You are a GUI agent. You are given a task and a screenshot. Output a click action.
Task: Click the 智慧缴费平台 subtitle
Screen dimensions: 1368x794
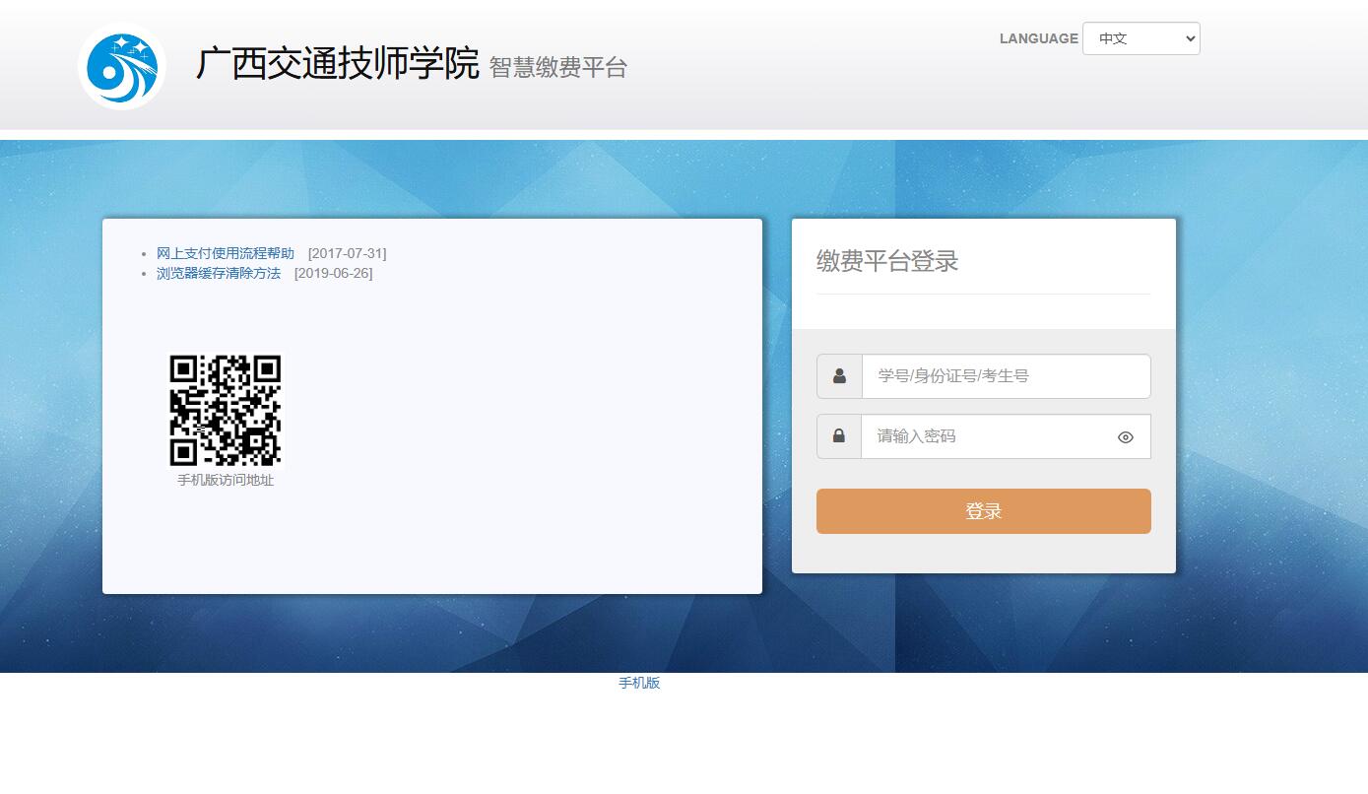tap(558, 68)
